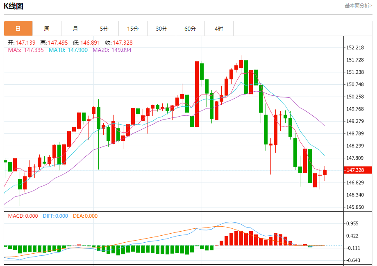Switch to the 月 monthly tab

tap(75, 29)
